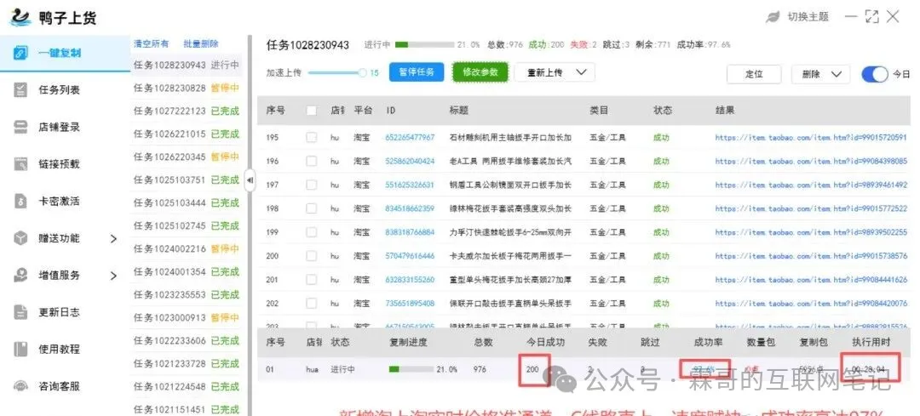
Task: Open the 咨询客服 headset icon
Action: pyautogui.click(x=20, y=386)
